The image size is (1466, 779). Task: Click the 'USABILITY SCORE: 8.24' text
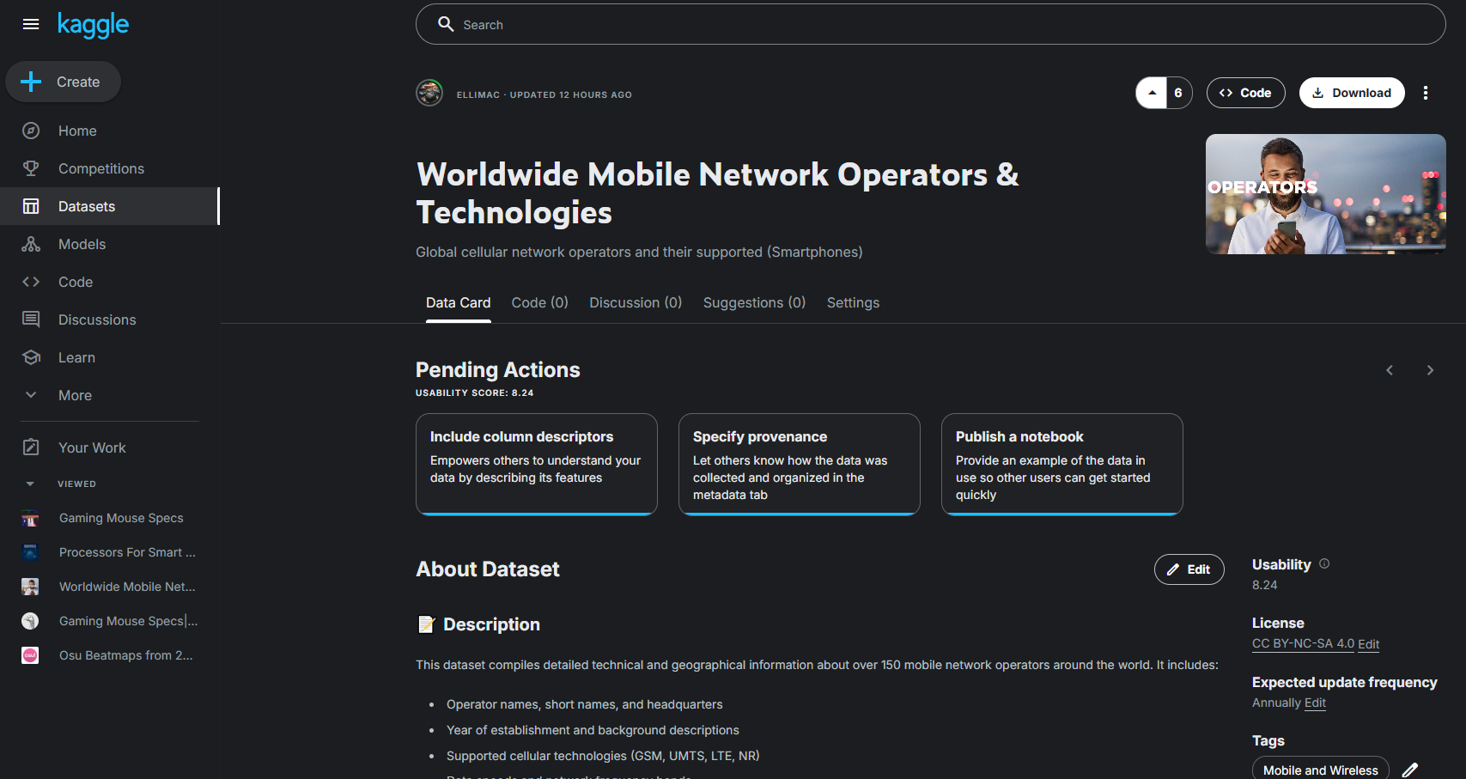[475, 393]
